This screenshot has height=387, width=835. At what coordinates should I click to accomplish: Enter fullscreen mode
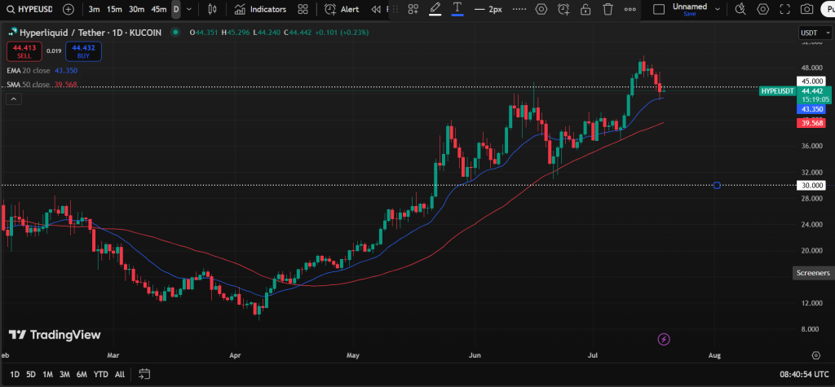coord(785,9)
